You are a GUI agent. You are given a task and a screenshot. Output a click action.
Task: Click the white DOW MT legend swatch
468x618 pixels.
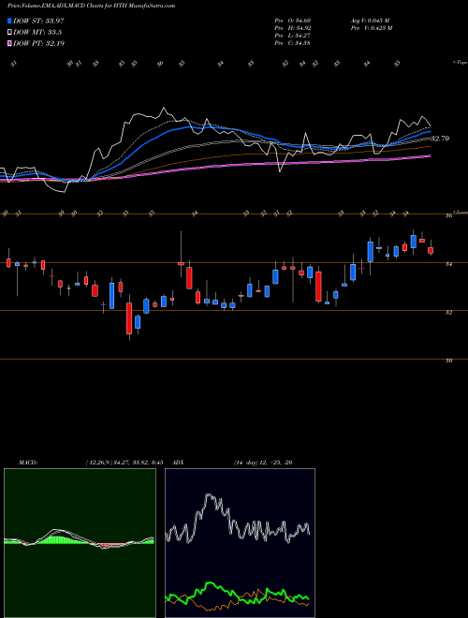tap(9, 32)
